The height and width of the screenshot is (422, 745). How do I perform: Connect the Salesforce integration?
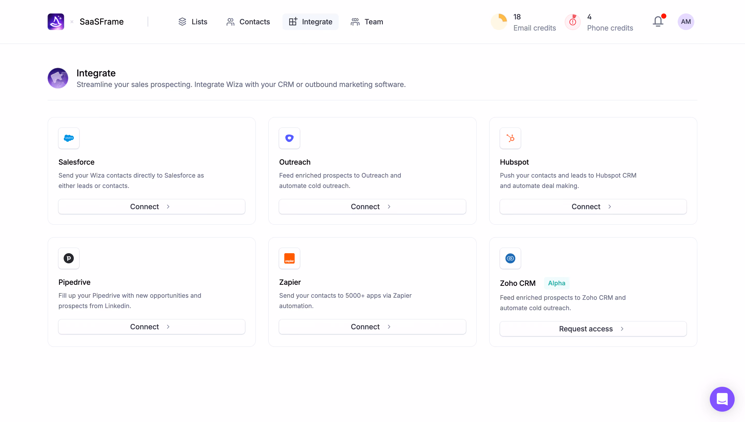[152, 207]
